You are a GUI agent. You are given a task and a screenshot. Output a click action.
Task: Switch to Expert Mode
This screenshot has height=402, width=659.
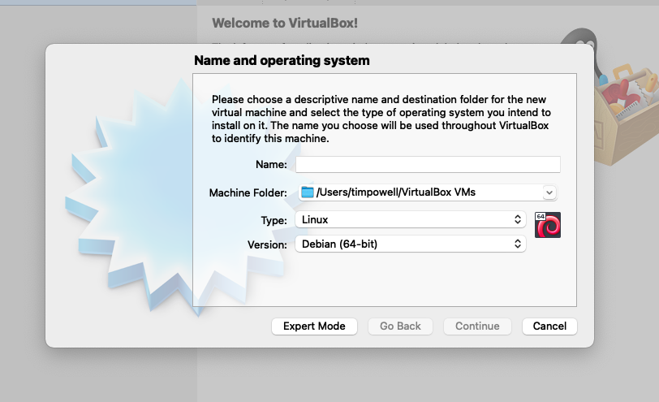314,326
